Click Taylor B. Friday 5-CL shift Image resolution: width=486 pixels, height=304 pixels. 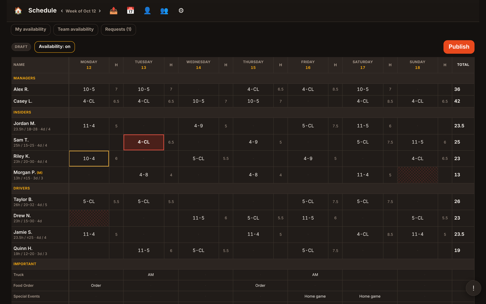click(308, 202)
